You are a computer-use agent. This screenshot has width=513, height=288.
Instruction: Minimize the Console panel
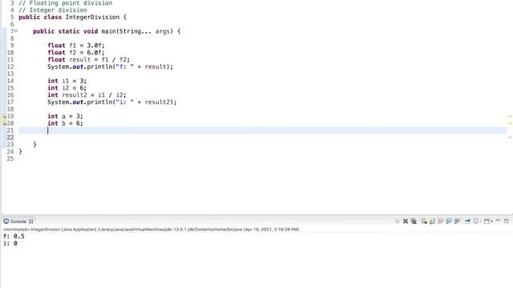pos(498,221)
